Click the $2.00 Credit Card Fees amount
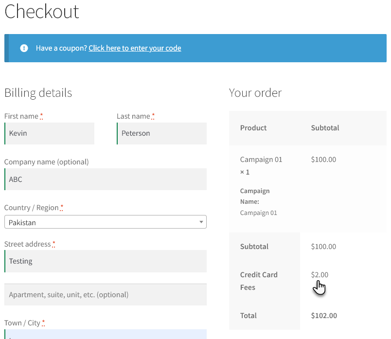 pos(320,275)
